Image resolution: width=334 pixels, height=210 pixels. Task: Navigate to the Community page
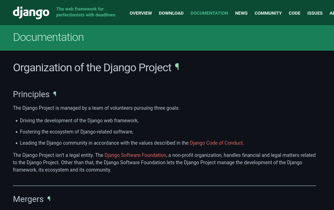268,13
